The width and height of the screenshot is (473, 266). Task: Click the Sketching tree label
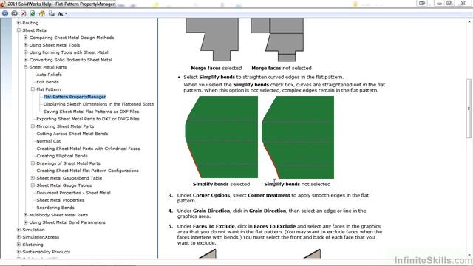point(33,245)
